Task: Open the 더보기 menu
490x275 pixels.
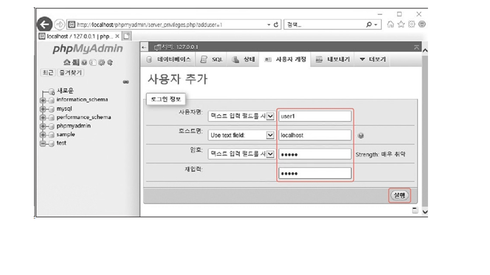Action: (372, 60)
